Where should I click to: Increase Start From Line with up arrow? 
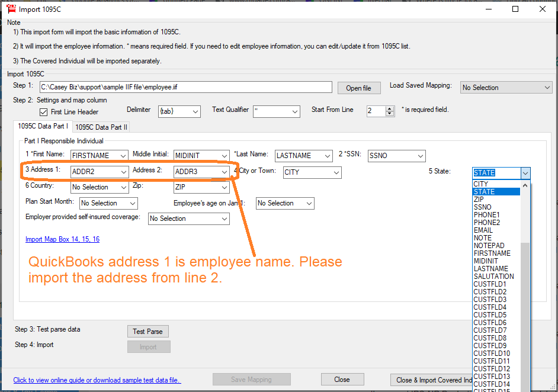coord(389,108)
